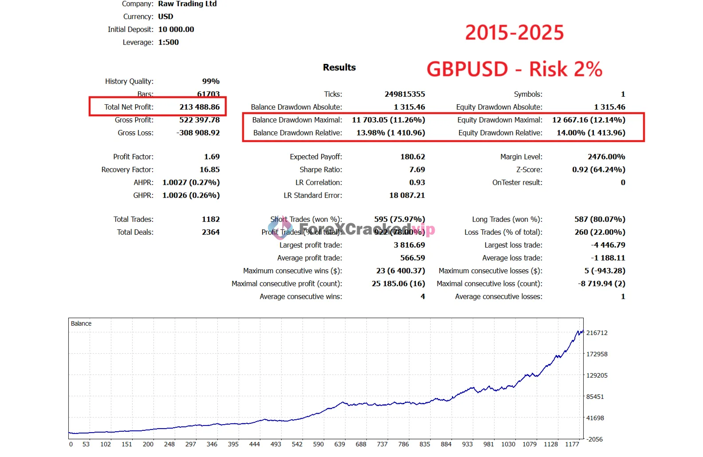Image resolution: width=703 pixels, height=457 pixels.
Task: Click the red 2015-2025 heading
Action: pos(514,33)
